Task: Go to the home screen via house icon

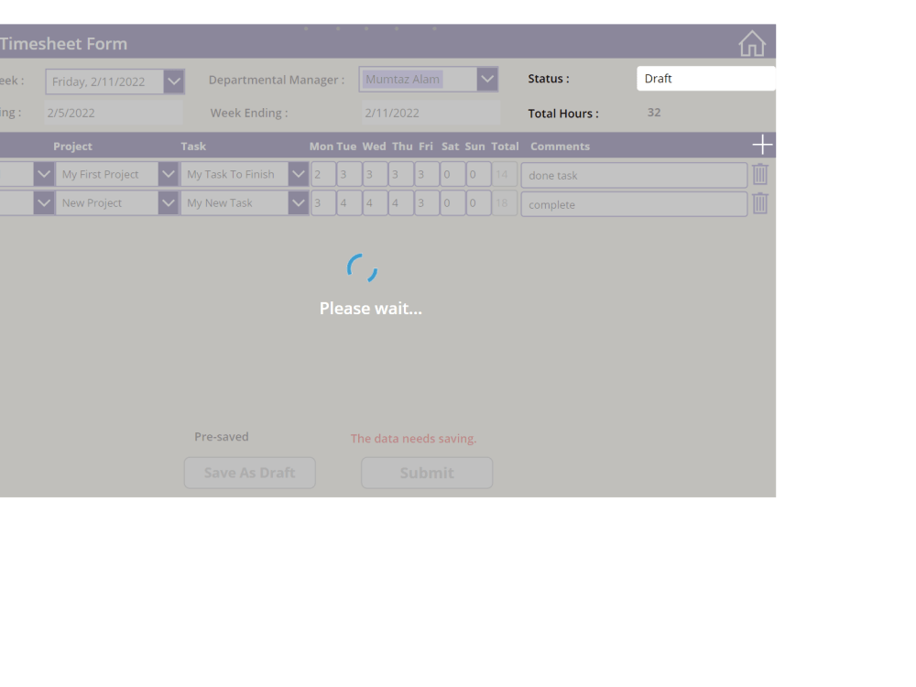Action: [751, 44]
